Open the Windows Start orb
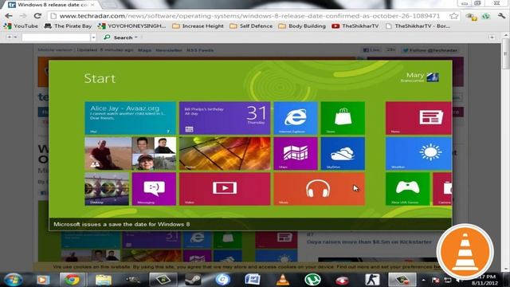This screenshot has width=510, height=287. pos(13,280)
